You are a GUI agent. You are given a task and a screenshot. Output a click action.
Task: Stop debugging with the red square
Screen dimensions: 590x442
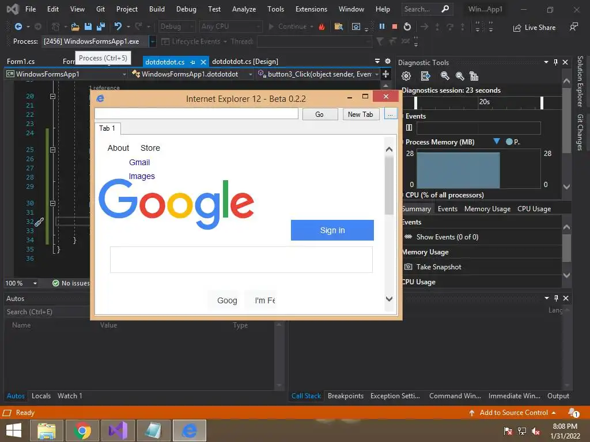(x=394, y=26)
